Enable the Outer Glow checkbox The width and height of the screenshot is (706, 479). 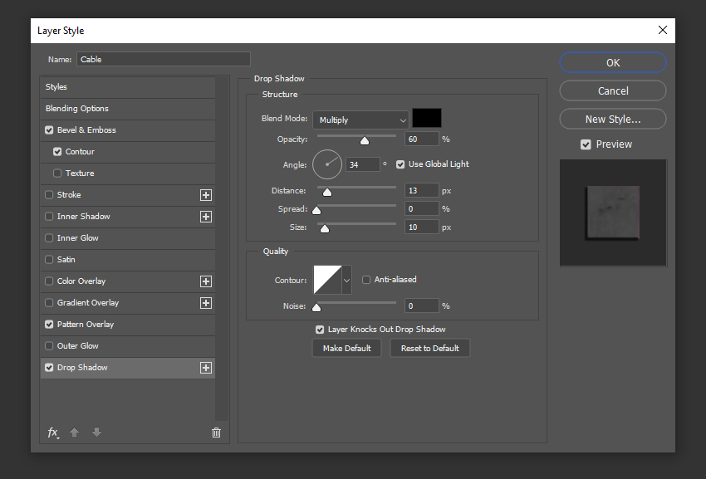pos(49,346)
